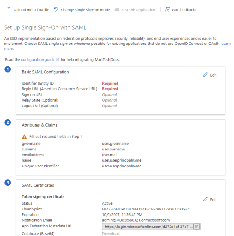Image resolution: width=234 pixels, height=236 pixels.
Task: Click the pencil icon in Basic SAML Configuration
Action: pos(205,75)
